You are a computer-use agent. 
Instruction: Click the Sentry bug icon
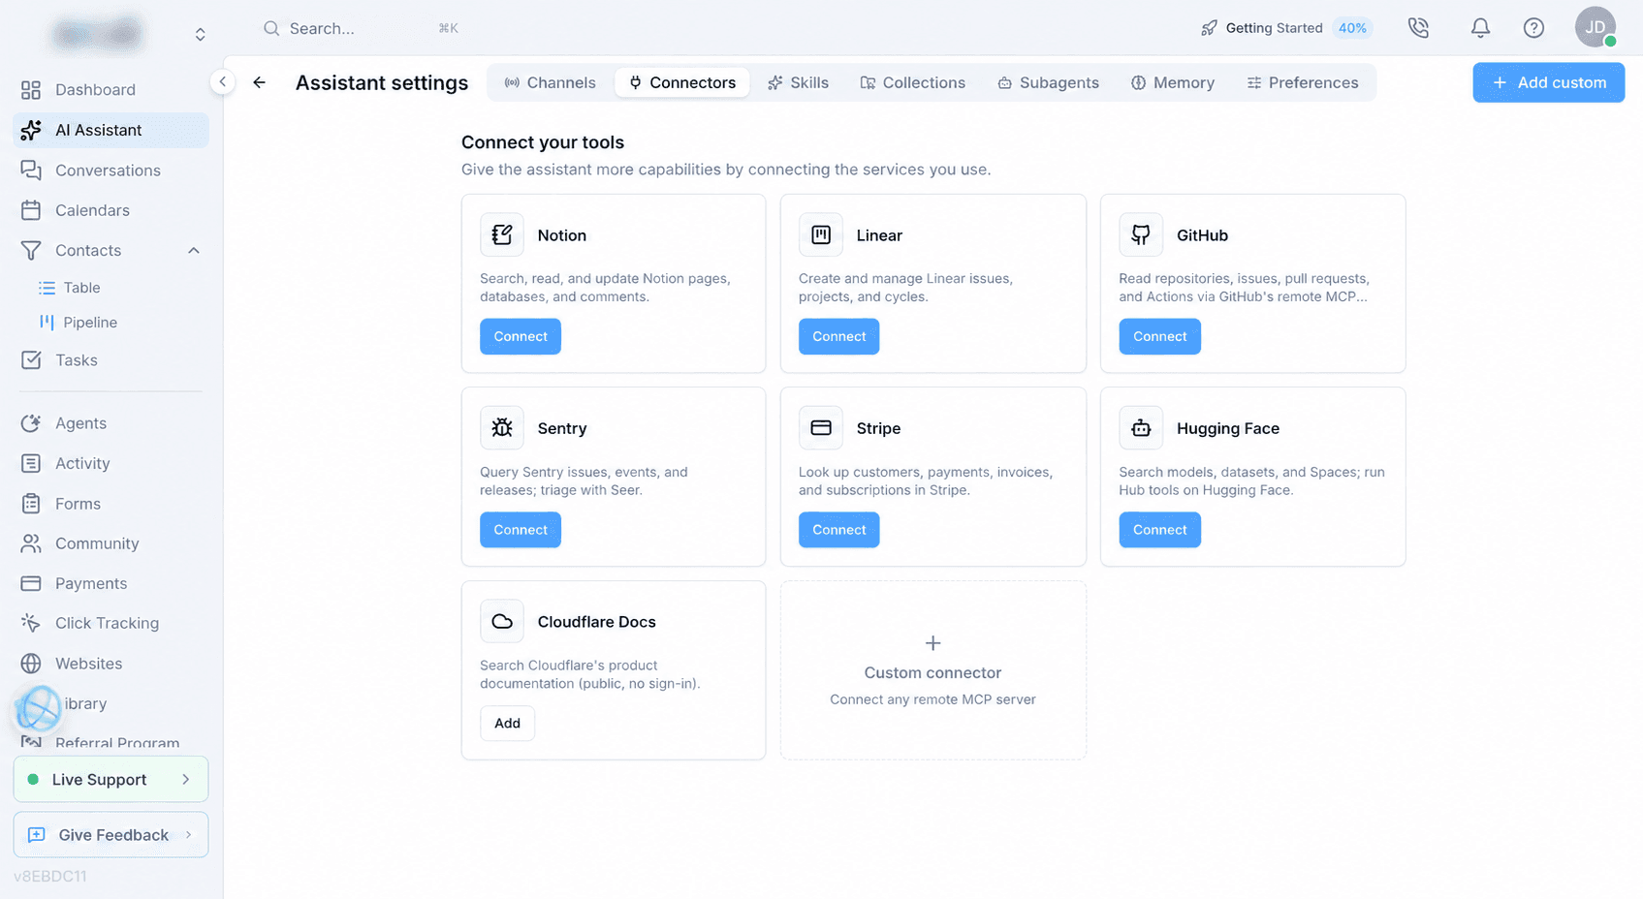[502, 427]
